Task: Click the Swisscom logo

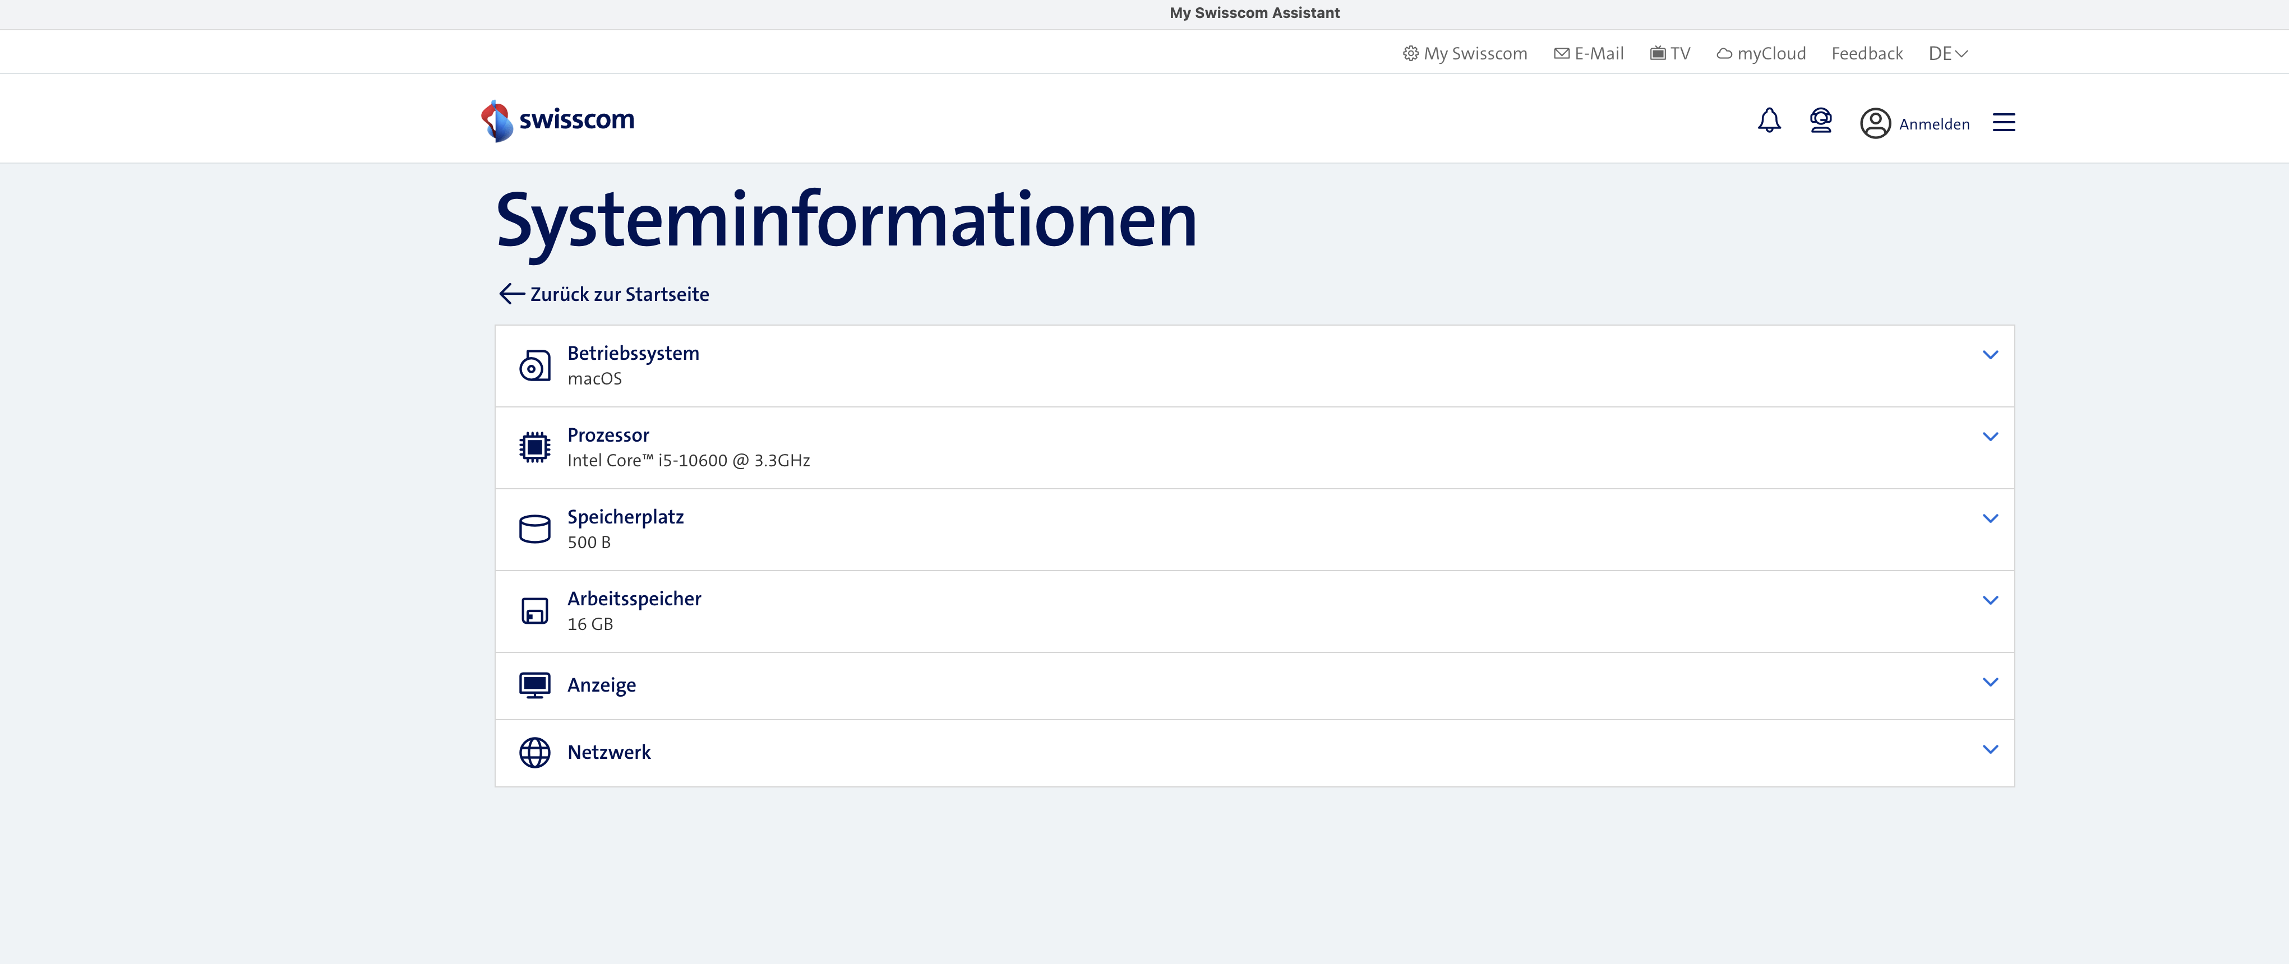Action: click(558, 119)
